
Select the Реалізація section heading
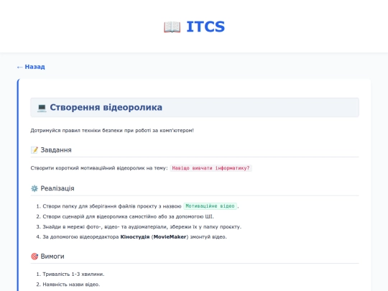(x=57, y=188)
